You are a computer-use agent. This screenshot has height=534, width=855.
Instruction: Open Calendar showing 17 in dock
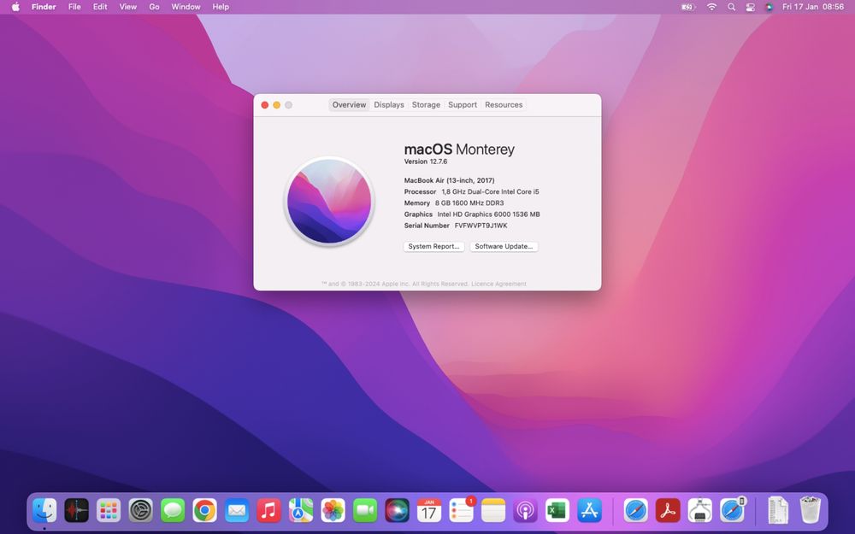(x=429, y=511)
